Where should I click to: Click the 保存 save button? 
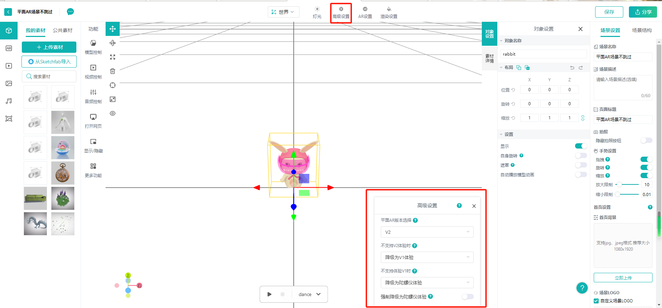(609, 12)
